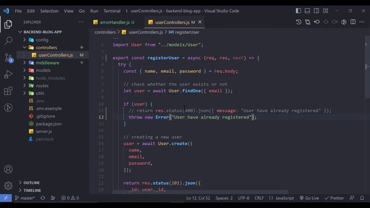
Task: Change indentation via Spaces: 2
Action: pos(224,198)
